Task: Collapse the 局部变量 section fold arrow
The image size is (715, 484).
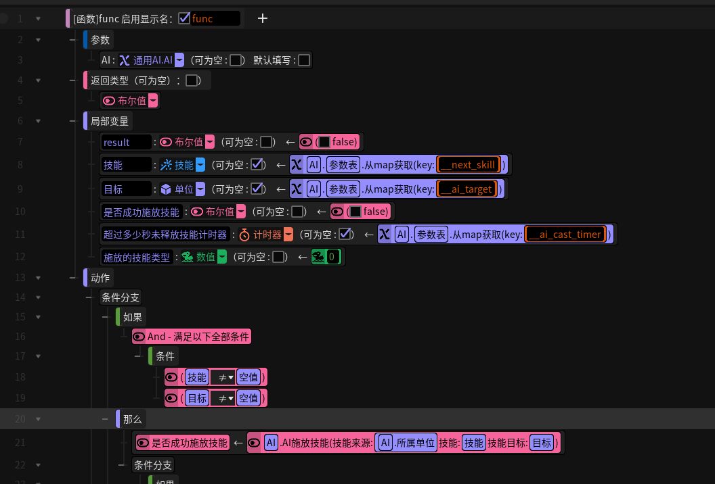Action: pos(39,121)
